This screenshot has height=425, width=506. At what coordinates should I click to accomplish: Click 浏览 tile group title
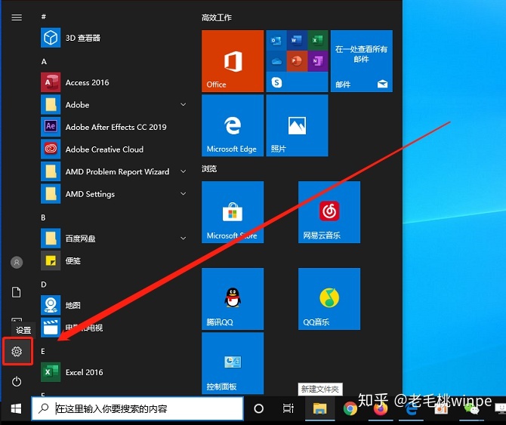(209, 168)
